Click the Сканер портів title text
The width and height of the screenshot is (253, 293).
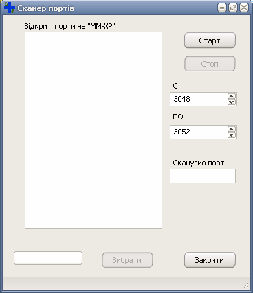46,8
